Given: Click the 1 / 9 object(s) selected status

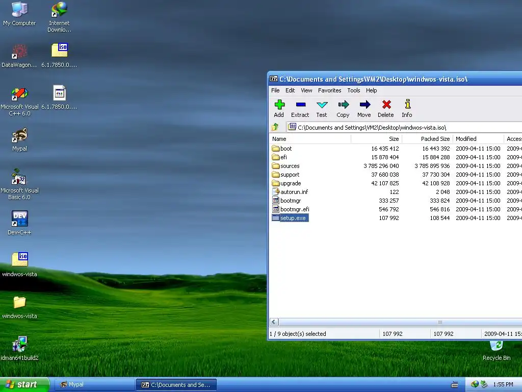Looking at the screenshot, I should tap(298, 334).
